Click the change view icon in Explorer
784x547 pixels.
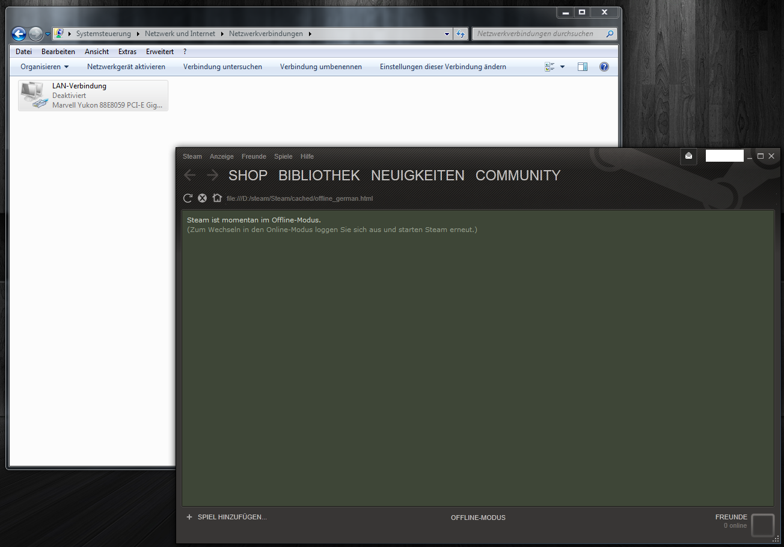pos(550,67)
